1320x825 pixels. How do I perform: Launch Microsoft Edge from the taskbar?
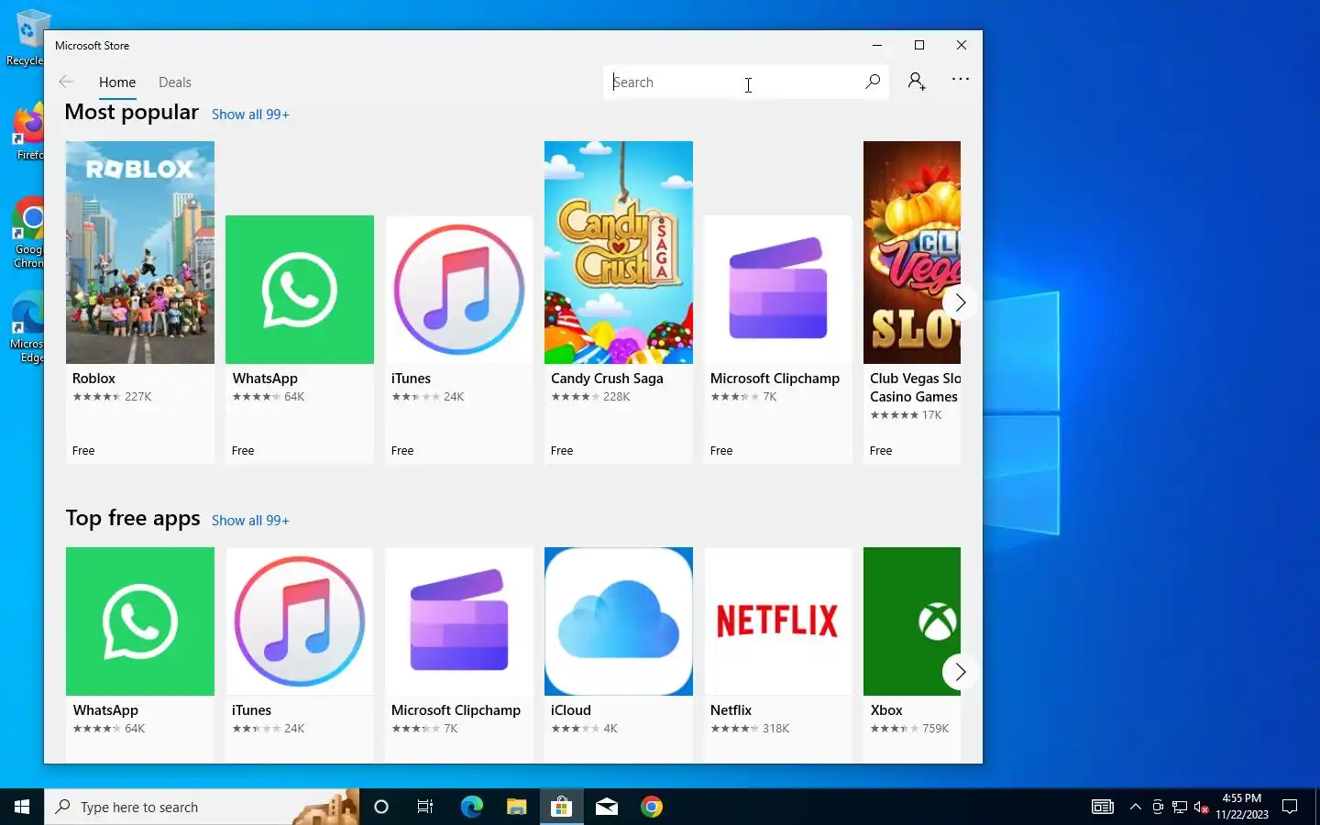pos(471,807)
